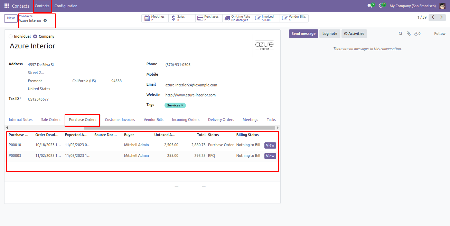Switch to the Internal Notes tab

tap(21, 120)
